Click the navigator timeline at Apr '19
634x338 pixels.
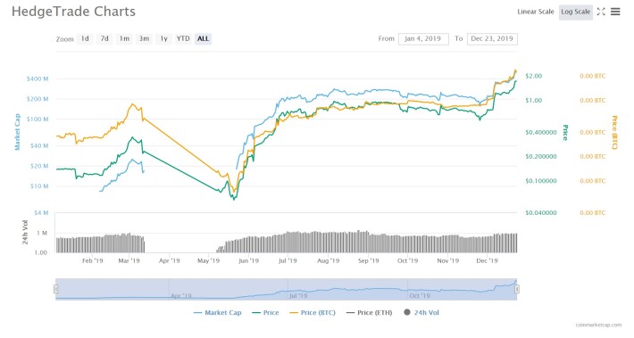(x=180, y=295)
